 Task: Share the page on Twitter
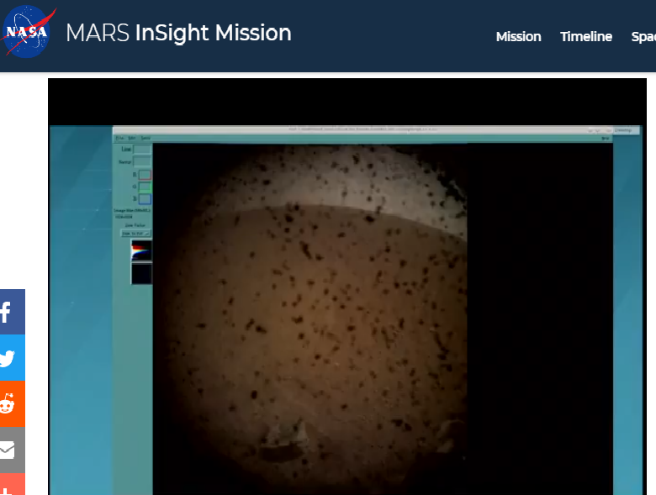(x=8, y=359)
